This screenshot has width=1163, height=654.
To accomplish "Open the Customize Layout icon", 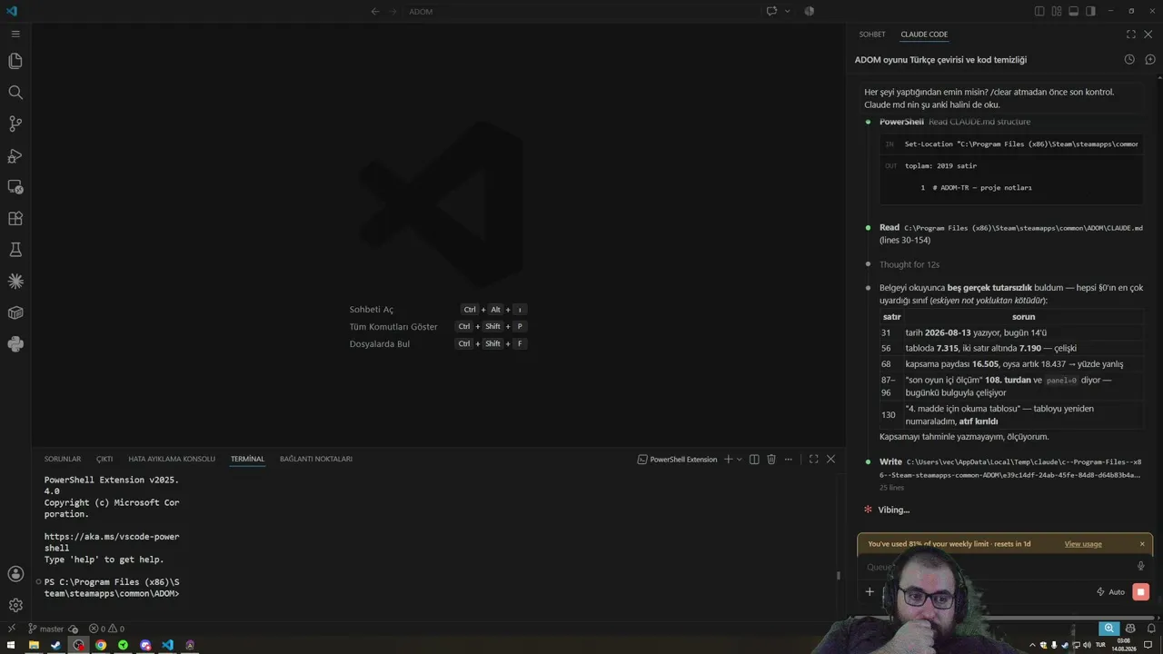I will pos(1057,11).
